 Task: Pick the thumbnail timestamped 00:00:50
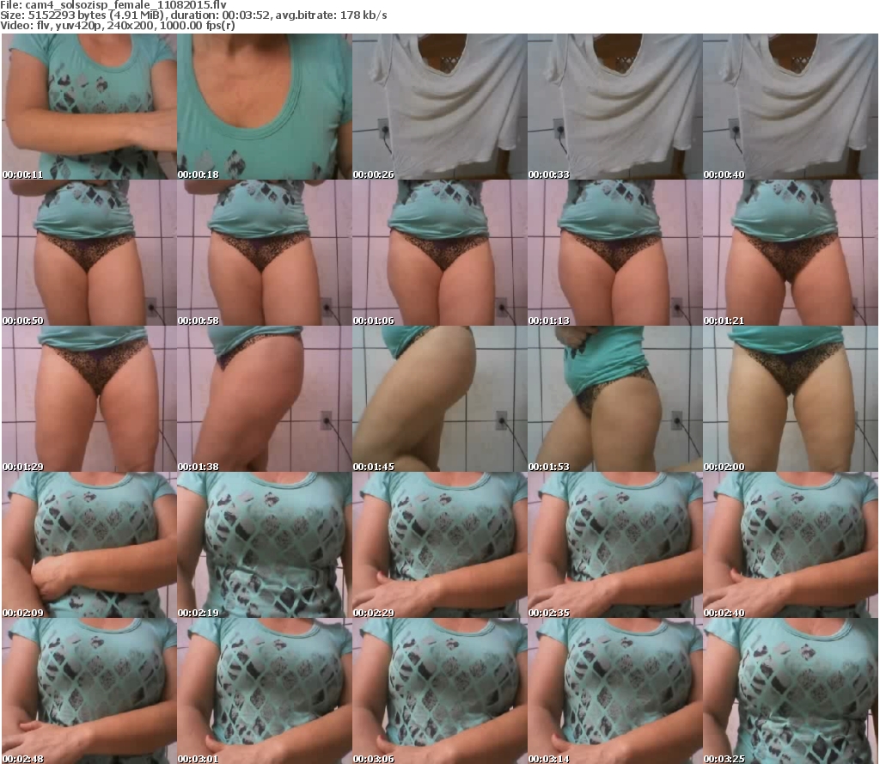pos(89,253)
